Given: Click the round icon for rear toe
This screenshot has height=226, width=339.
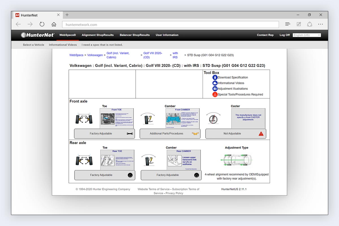Looking at the screenshot, I should [x=130, y=175].
